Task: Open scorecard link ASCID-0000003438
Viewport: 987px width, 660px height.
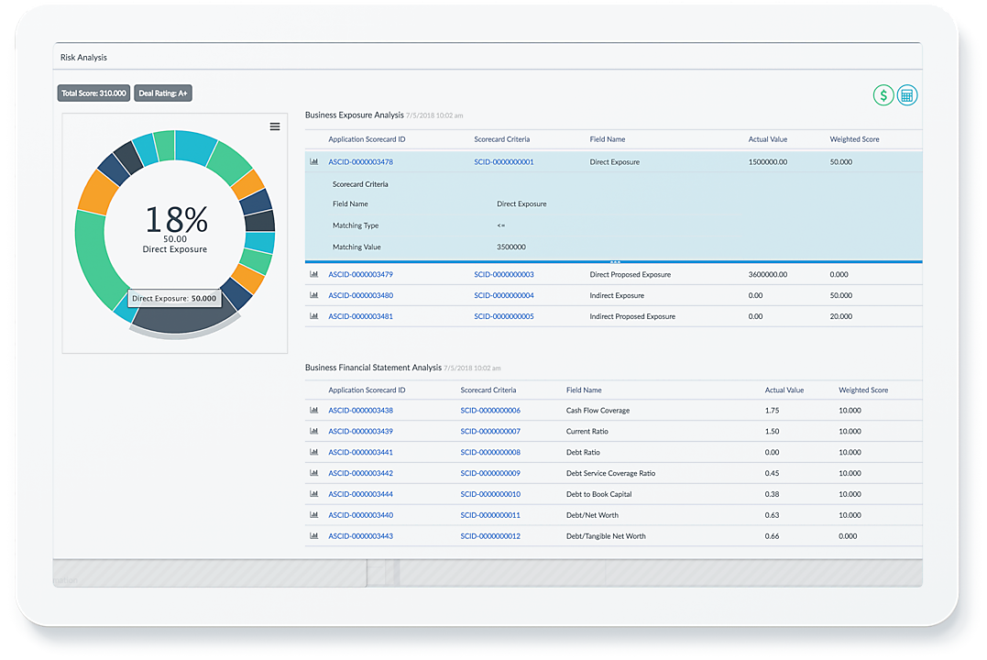Action: (361, 411)
